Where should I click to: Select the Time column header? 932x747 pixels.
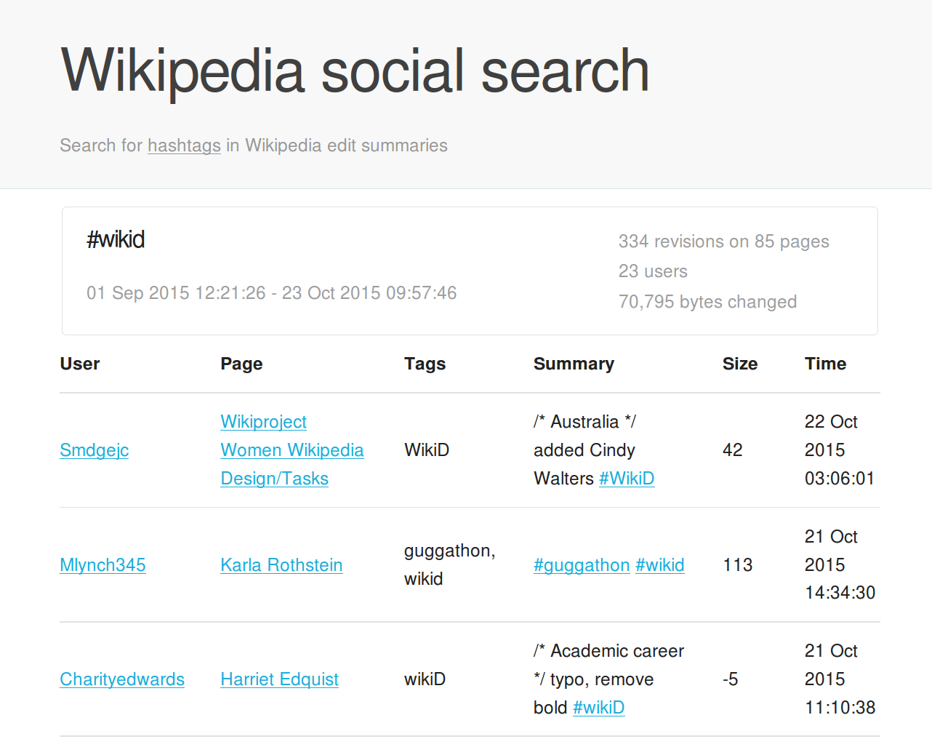(825, 364)
